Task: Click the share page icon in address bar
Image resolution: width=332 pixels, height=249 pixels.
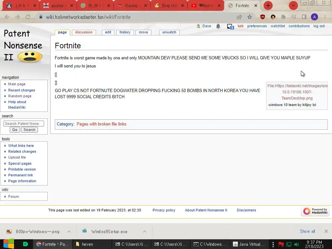Action: click(239, 17)
